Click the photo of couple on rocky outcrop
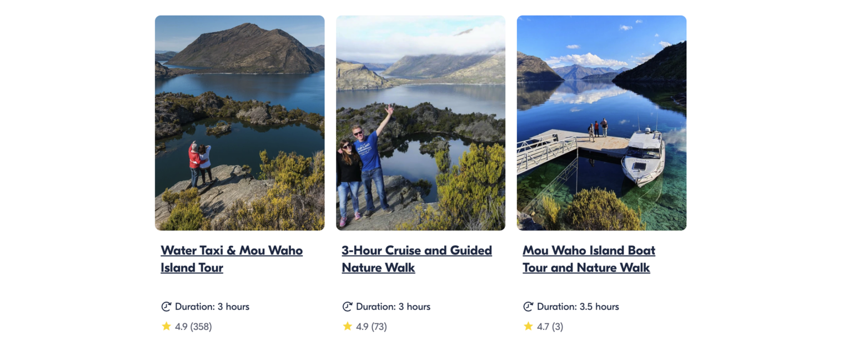853x355 pixels. coord(239,122)
